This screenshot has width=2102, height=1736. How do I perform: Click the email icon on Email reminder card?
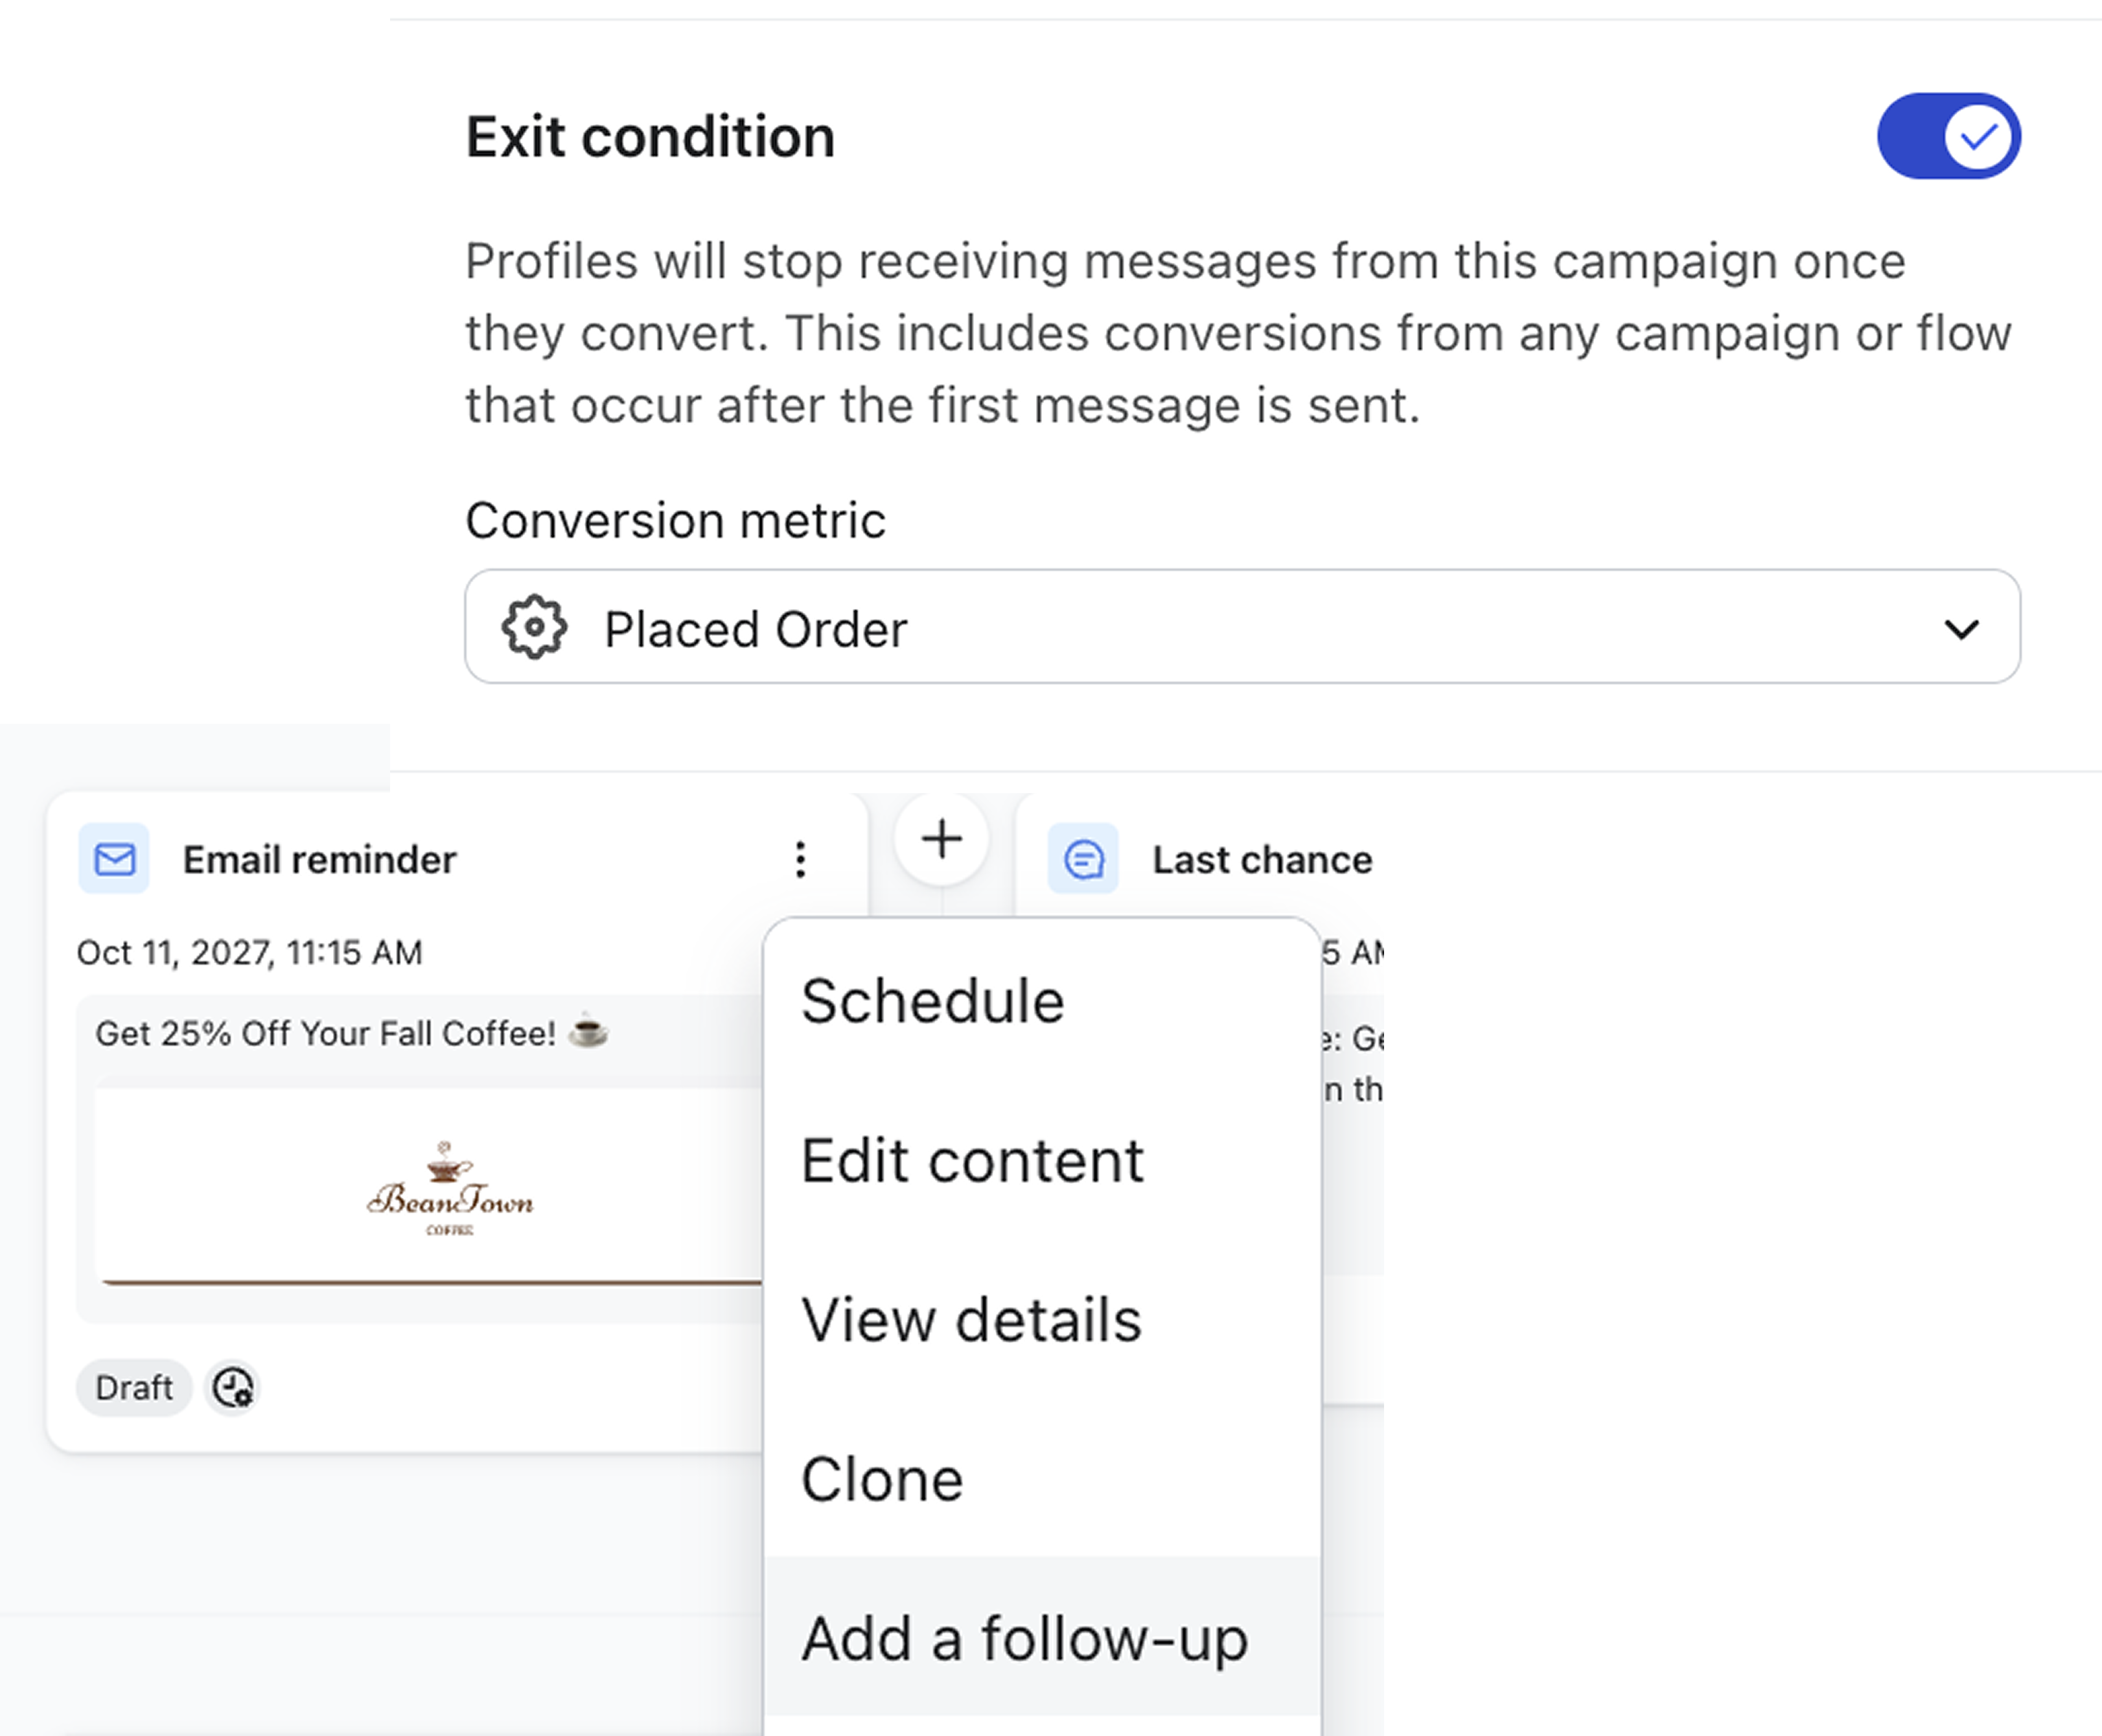pos(113,859)
